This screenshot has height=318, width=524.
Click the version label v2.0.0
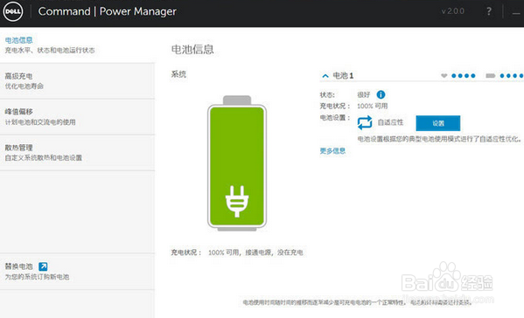tap(452, 11)
